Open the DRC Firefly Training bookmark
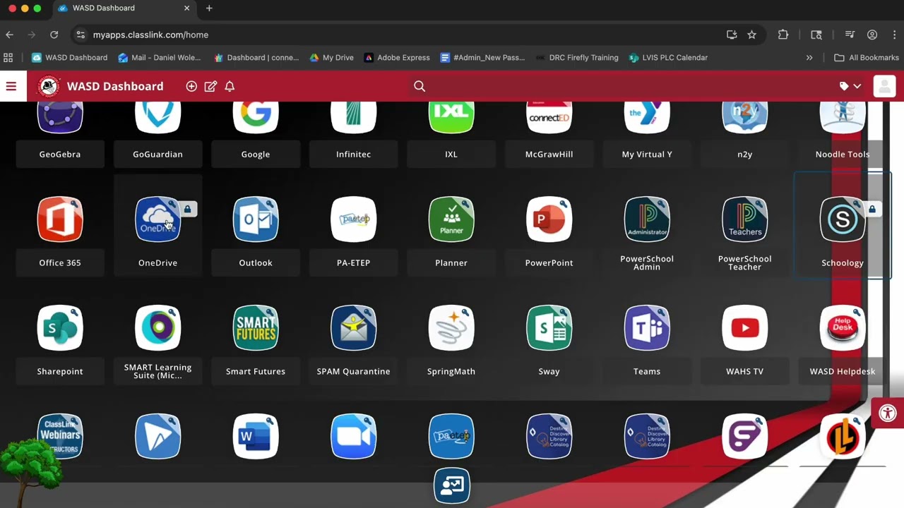 pyautogui.click(x=577, y=58)
